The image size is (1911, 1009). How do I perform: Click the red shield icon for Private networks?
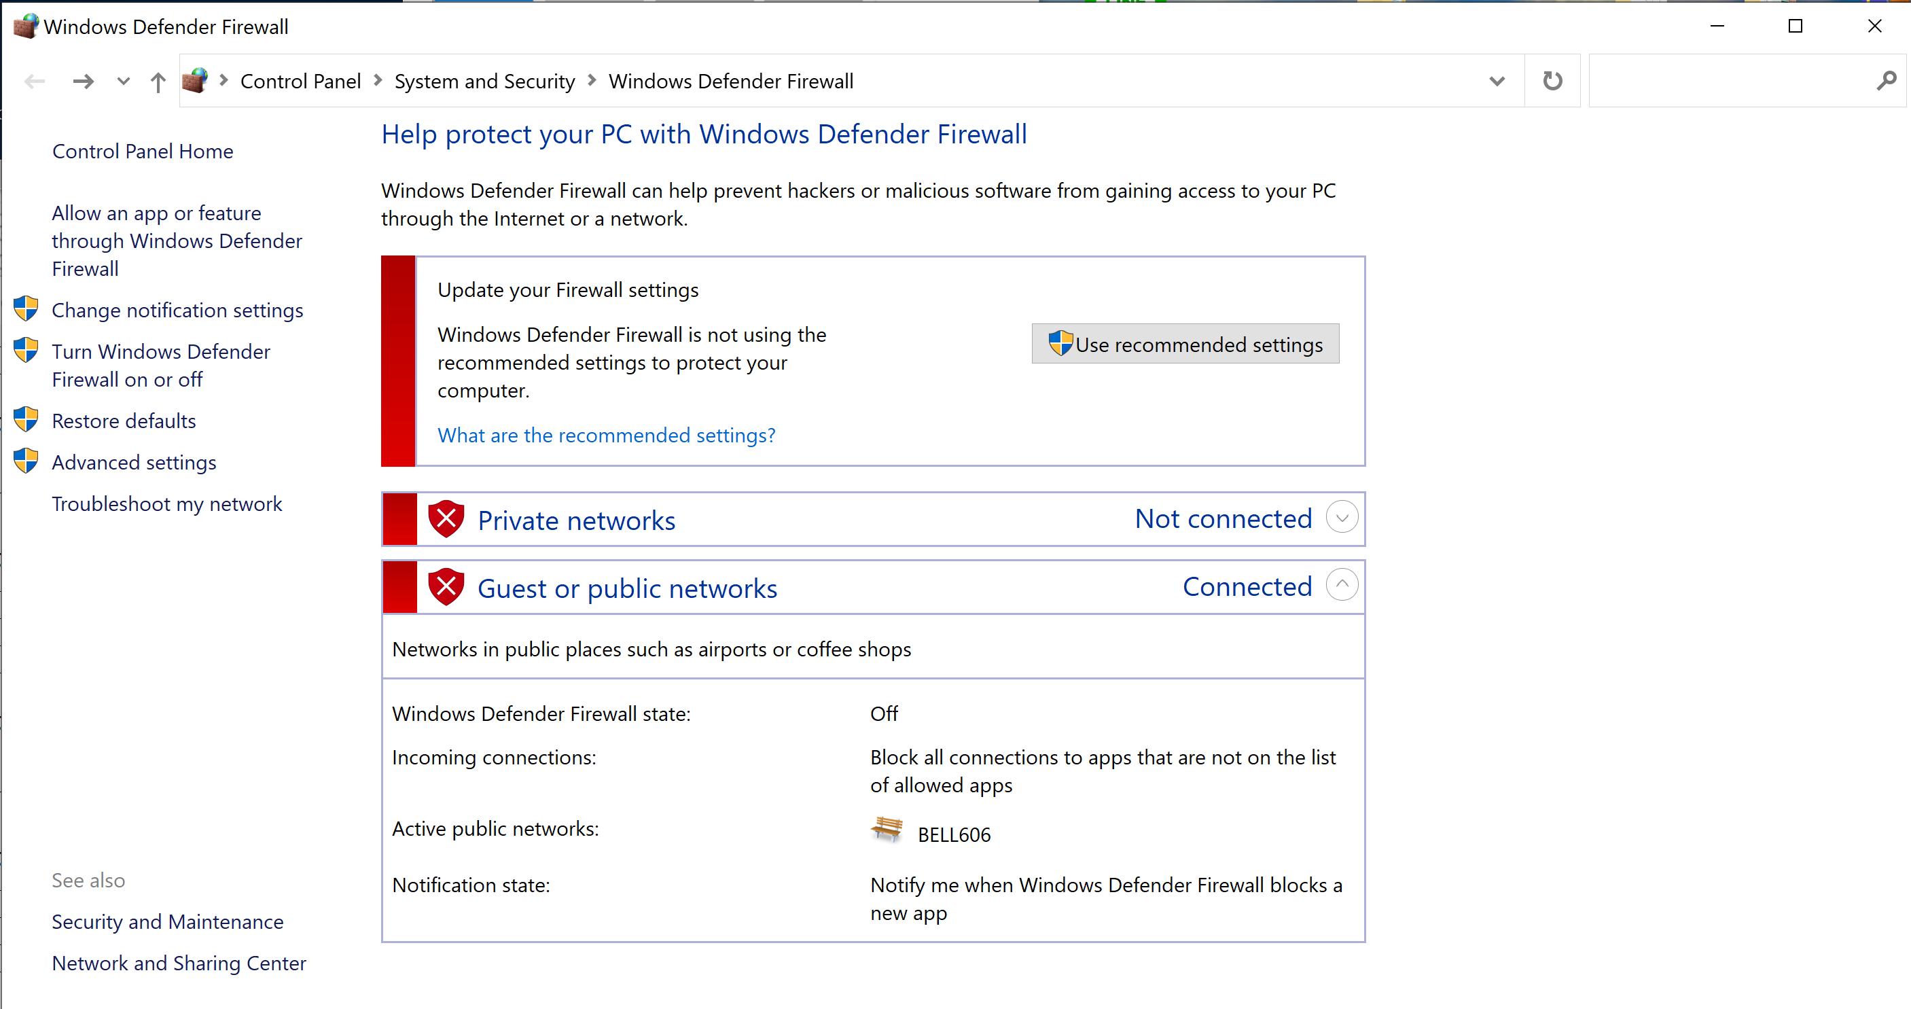(x=446, y=518)
